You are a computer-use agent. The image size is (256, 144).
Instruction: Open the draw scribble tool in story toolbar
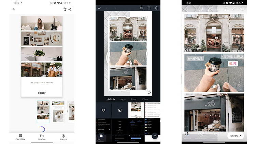pyautogui.click(x=233, y=9)
